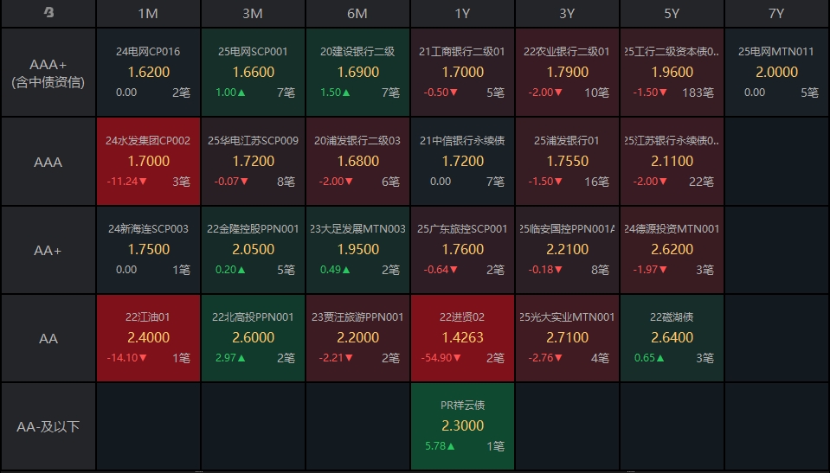
Task: Open the 25华电江苏SCP009 bond cell
Action: pyautogui.click(x=253, y=162)
